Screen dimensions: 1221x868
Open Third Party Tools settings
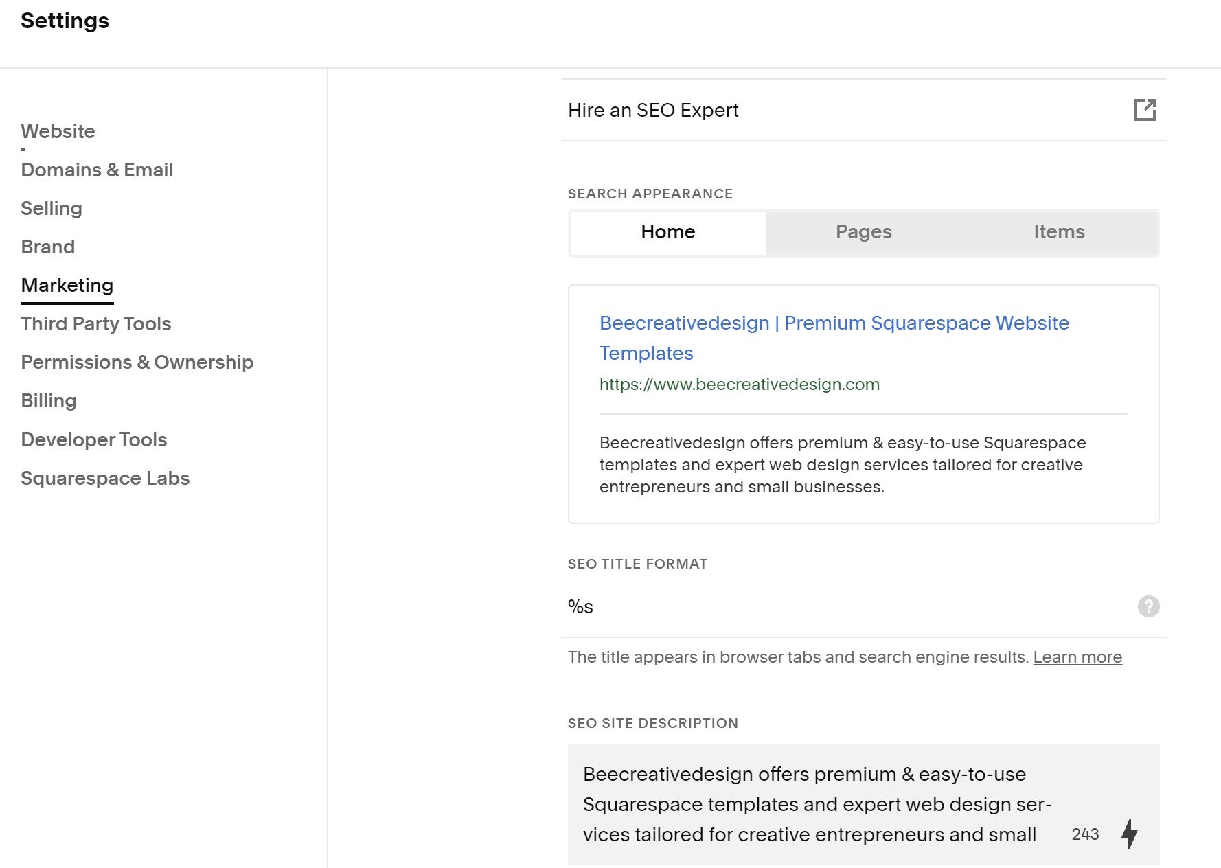click(96, 323)
